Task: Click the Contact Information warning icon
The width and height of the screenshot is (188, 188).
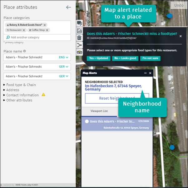Action: tap(43, 95)
